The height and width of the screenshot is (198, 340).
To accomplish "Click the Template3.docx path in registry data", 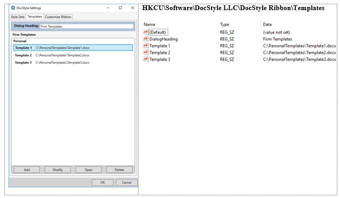I will 299,59.
